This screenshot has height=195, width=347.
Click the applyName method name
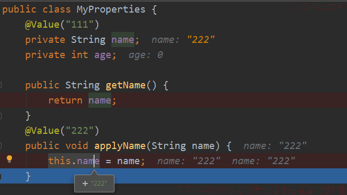click(x=120, y=146)
